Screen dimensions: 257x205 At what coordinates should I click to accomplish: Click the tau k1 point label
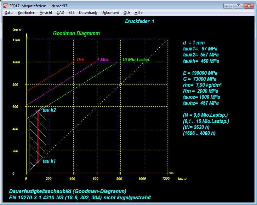49,161
